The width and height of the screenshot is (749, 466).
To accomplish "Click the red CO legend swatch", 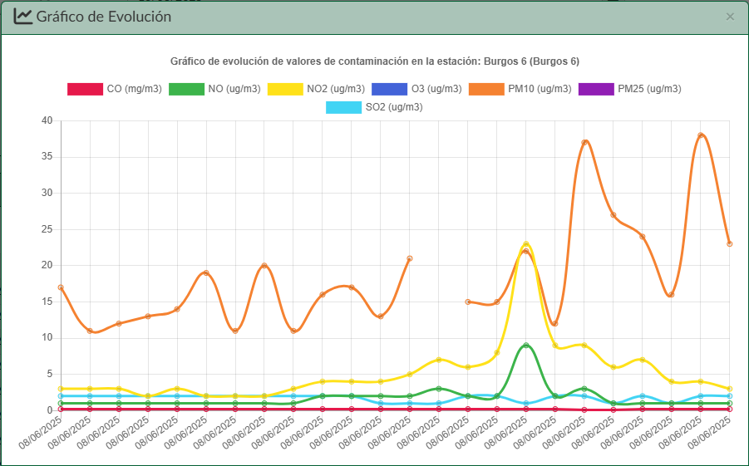I will click(x=84, y=89).
